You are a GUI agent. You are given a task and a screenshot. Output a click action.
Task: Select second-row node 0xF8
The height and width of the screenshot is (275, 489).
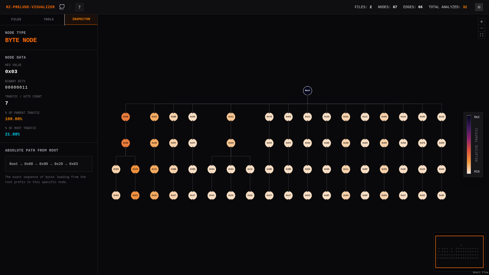click(x=422, y=143)
